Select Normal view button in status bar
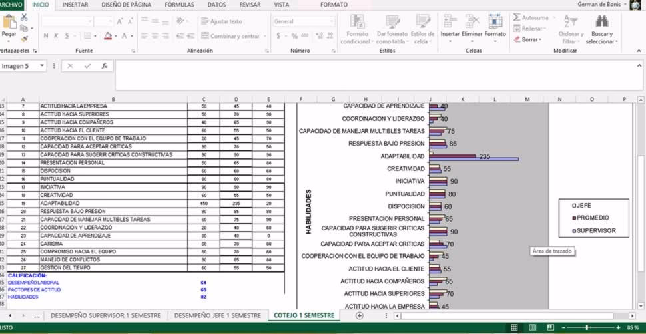 514,328
